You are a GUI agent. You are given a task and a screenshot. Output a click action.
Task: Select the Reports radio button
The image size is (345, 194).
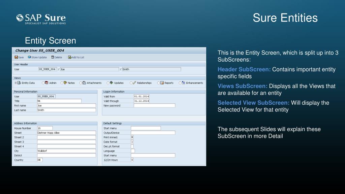point(158,83)
